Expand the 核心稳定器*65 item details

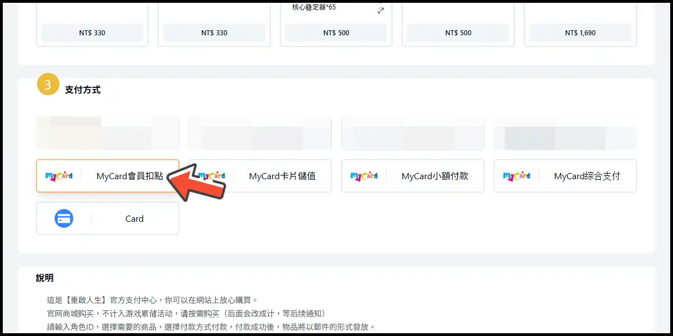pyautogui.click(x=381, y=11)
